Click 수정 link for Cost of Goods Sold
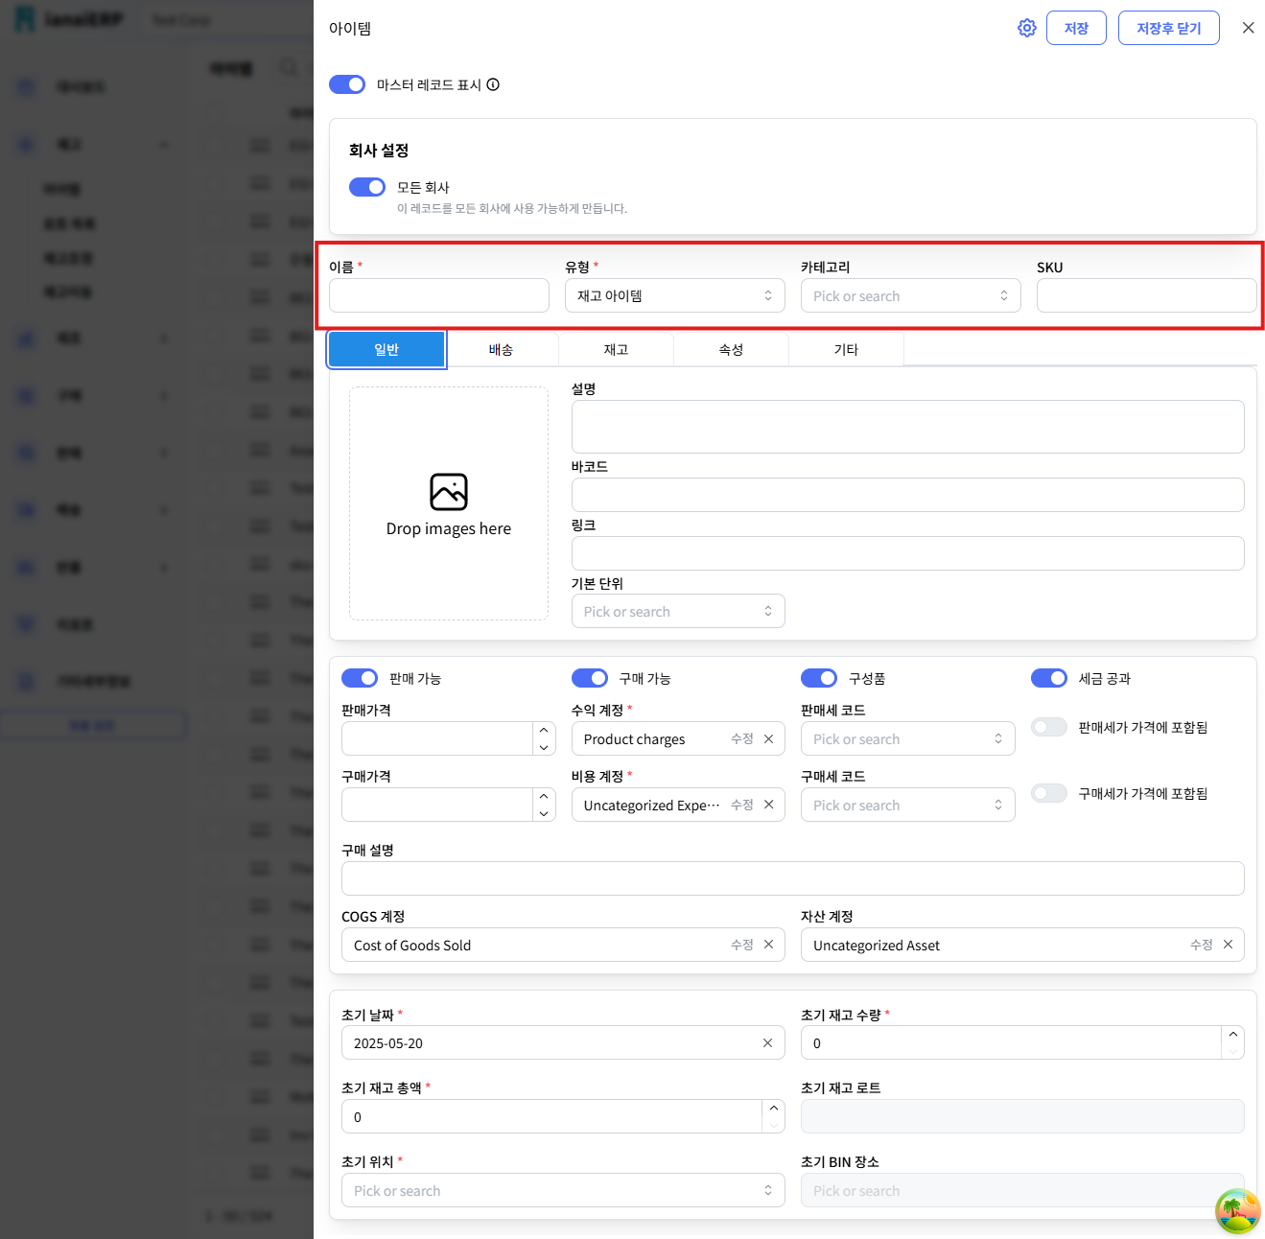The height and width of the screenshot is (1239, 1265). click(x=742, y=945)
